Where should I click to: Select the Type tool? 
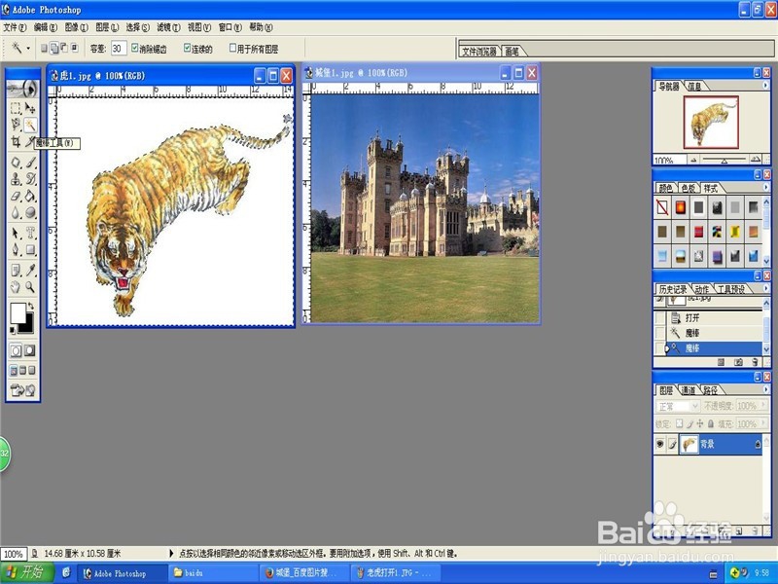tap(30, 233)
